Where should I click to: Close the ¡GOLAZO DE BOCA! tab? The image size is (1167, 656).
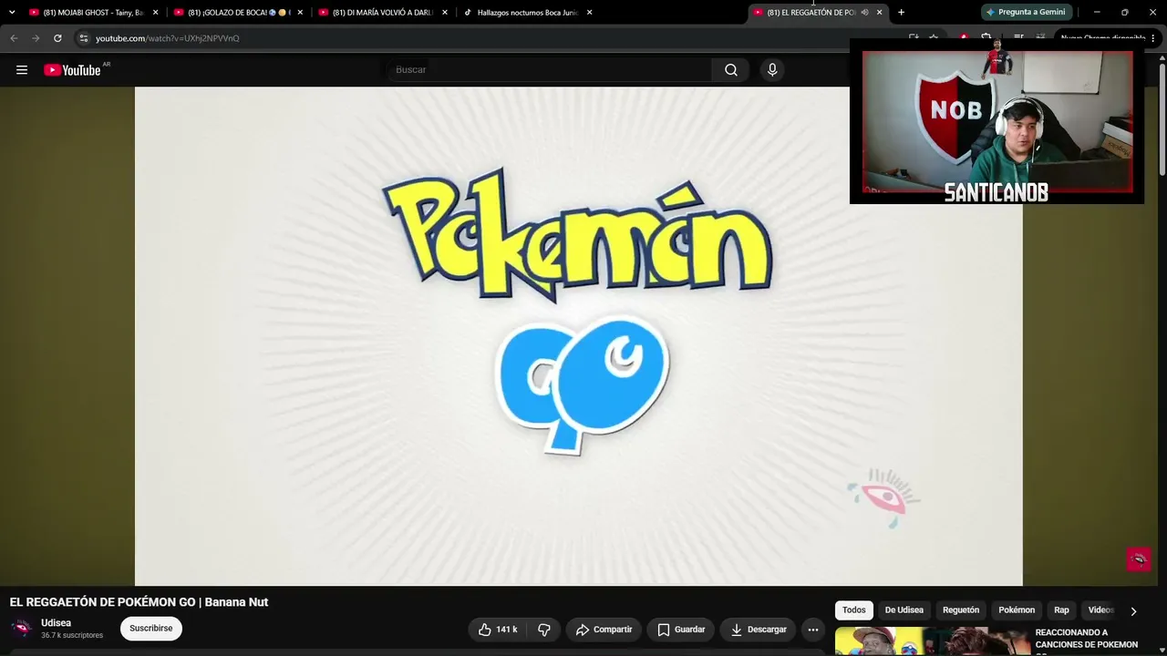[300, 13]
